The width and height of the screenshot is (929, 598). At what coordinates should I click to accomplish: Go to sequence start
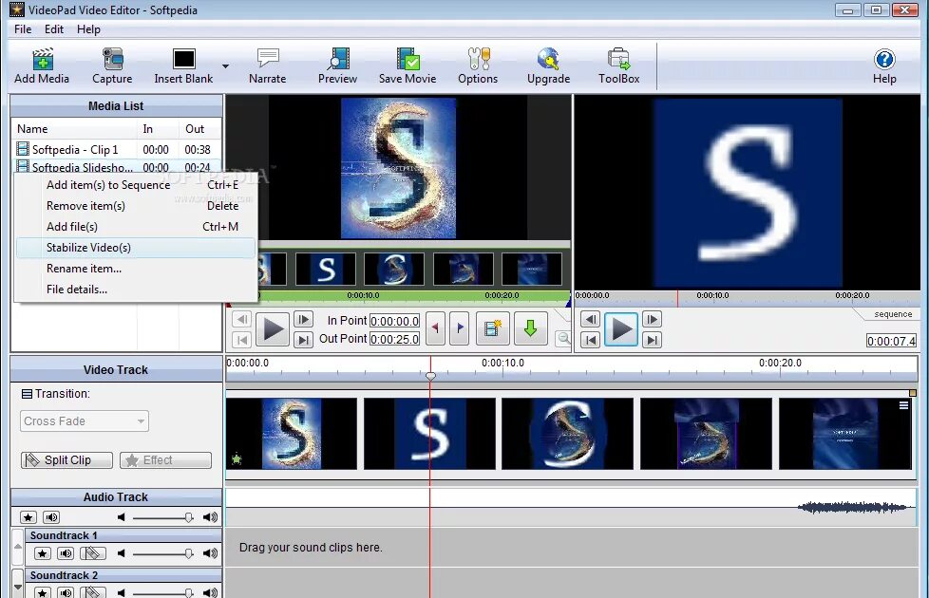(x=590, y=340)
